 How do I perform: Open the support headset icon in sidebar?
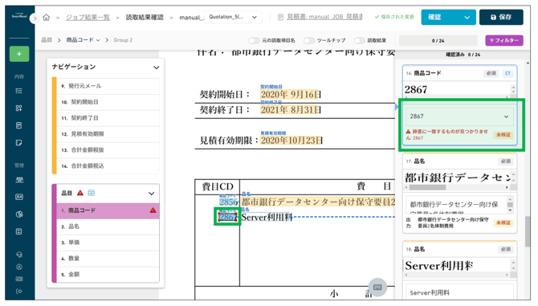tap(19, 255)
